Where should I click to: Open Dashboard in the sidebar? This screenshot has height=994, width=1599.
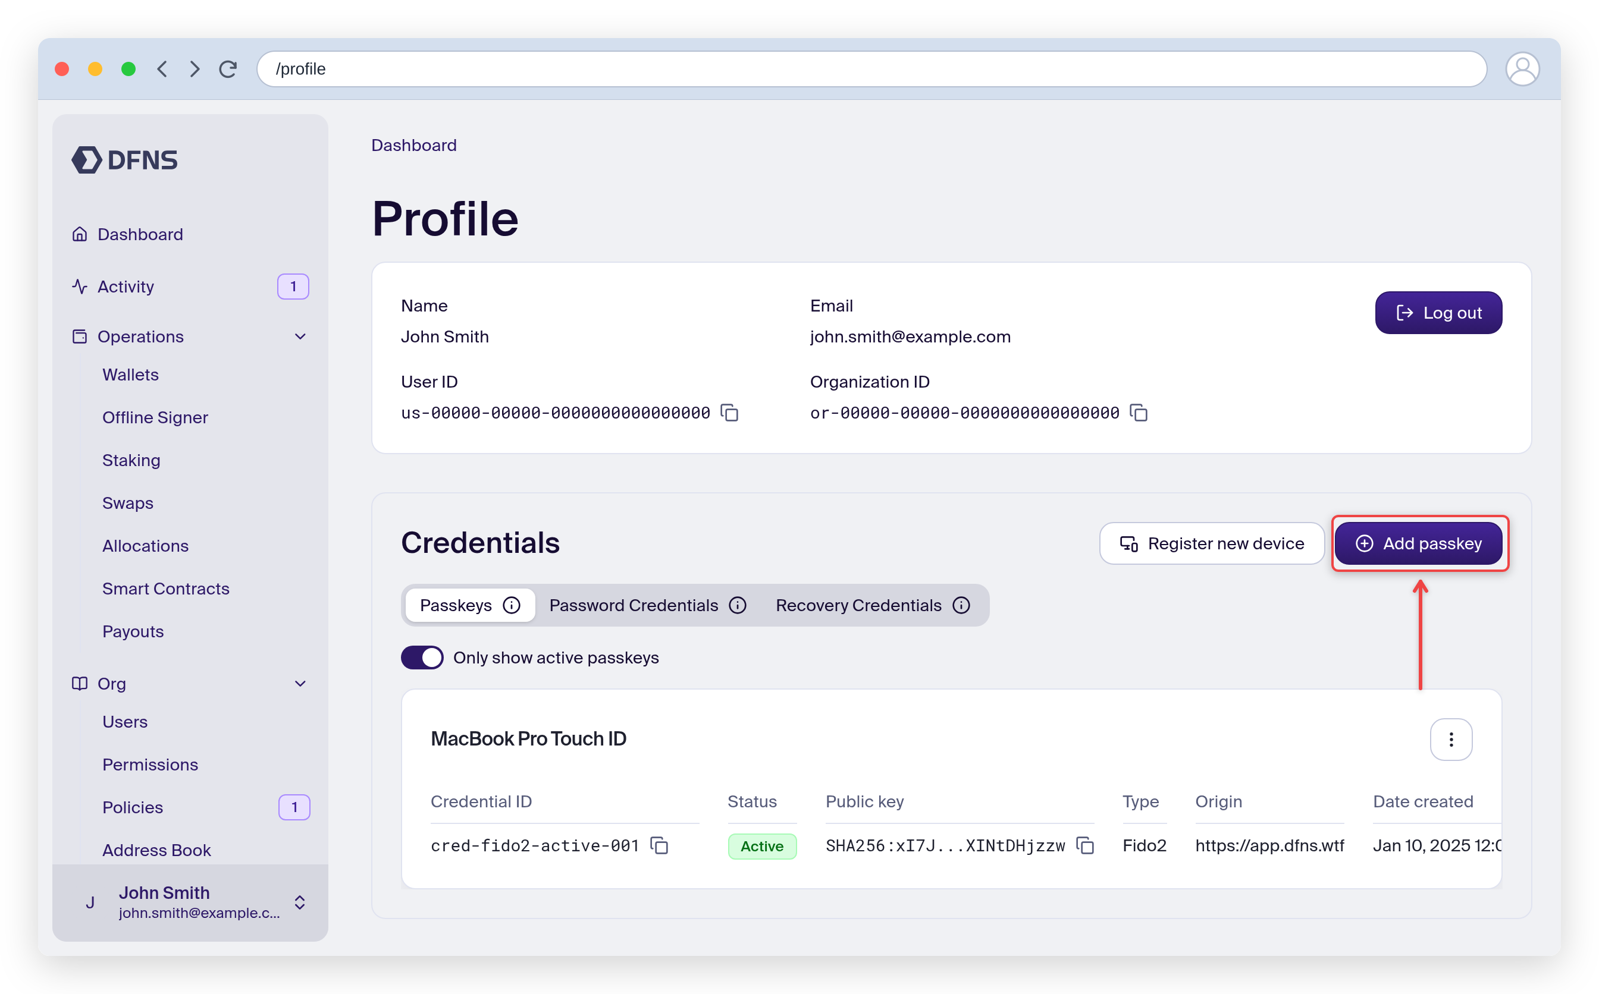[x=140, y=234]
